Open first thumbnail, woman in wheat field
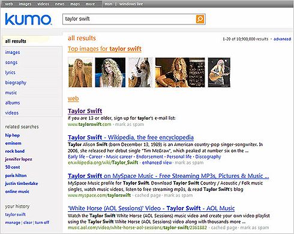Screen dimensions: 294x234 coord(80,72)
